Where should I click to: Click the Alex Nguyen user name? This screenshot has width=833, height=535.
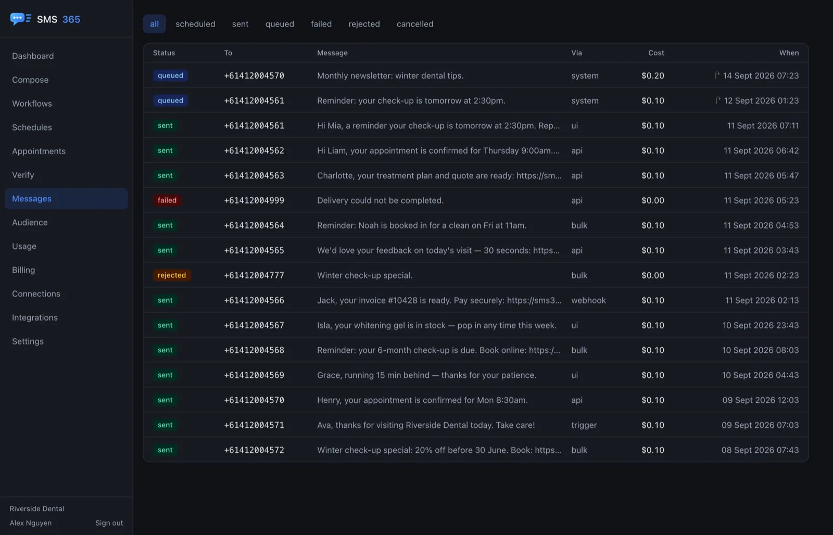pyautogui.click(x=31, y=523)
